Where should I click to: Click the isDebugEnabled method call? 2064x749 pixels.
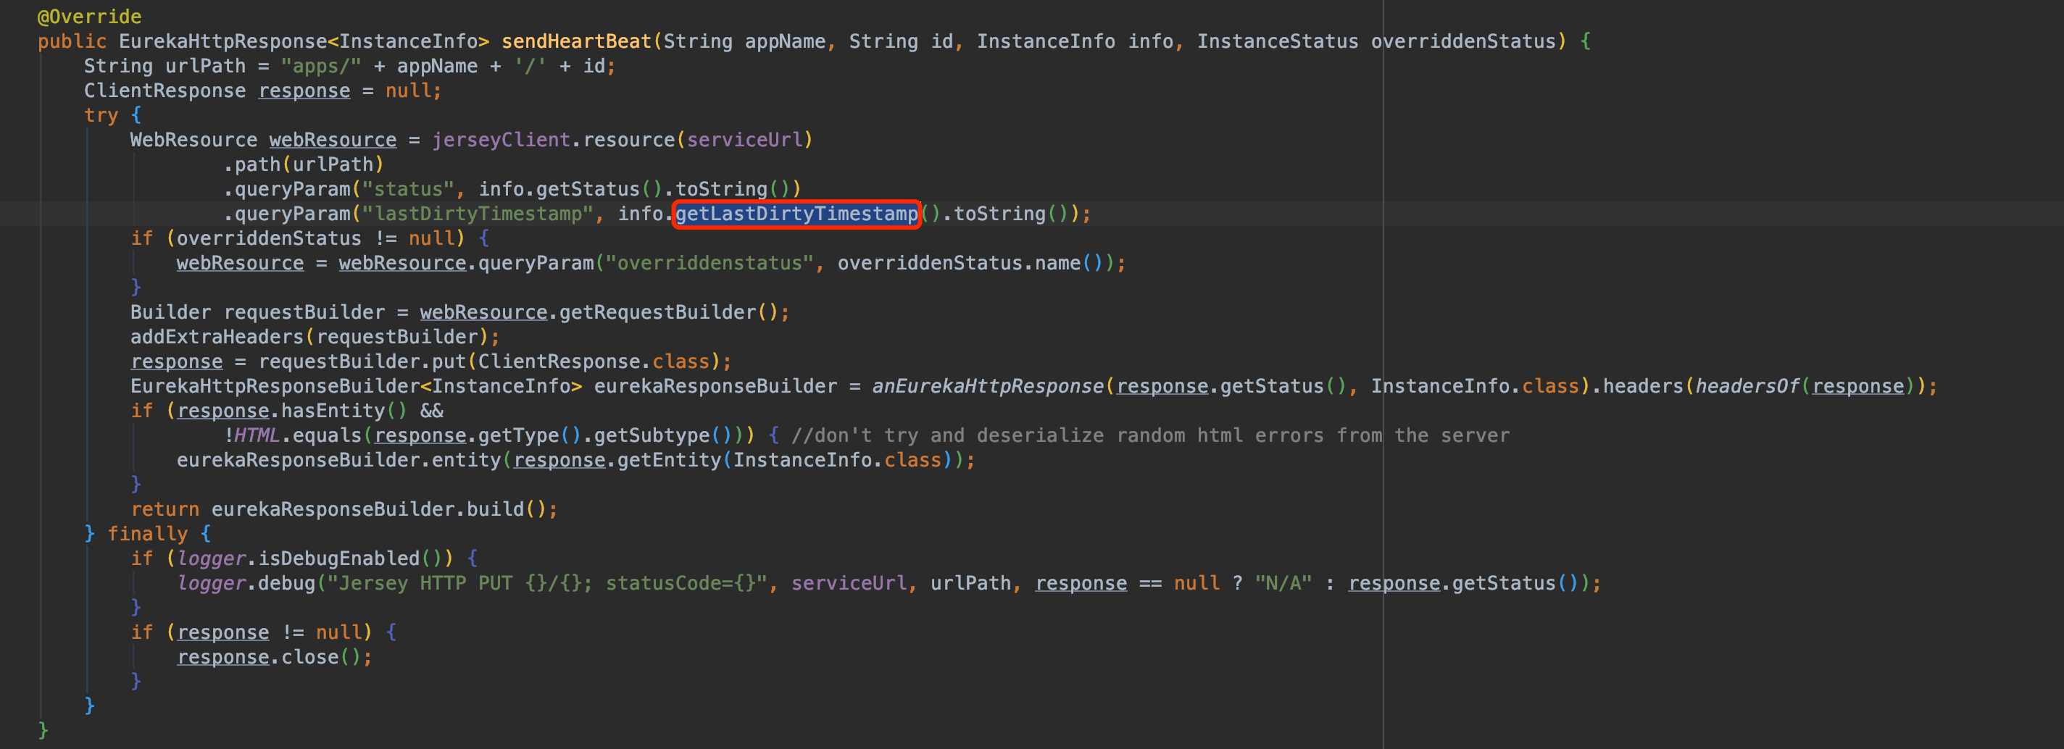point(339,559)
